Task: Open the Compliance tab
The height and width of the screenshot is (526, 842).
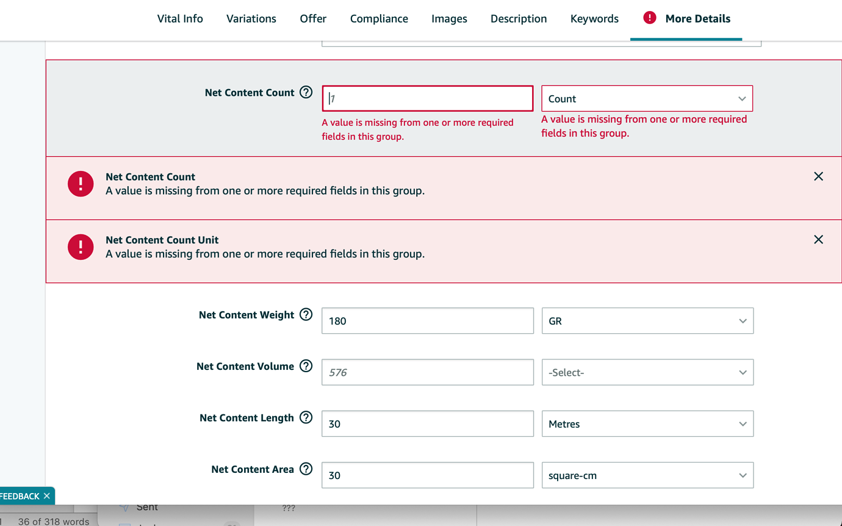Action: pyautogui.click(x=379, y=19)
